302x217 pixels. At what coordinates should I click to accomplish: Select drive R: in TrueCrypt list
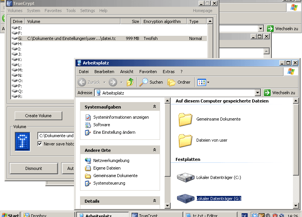17,96
